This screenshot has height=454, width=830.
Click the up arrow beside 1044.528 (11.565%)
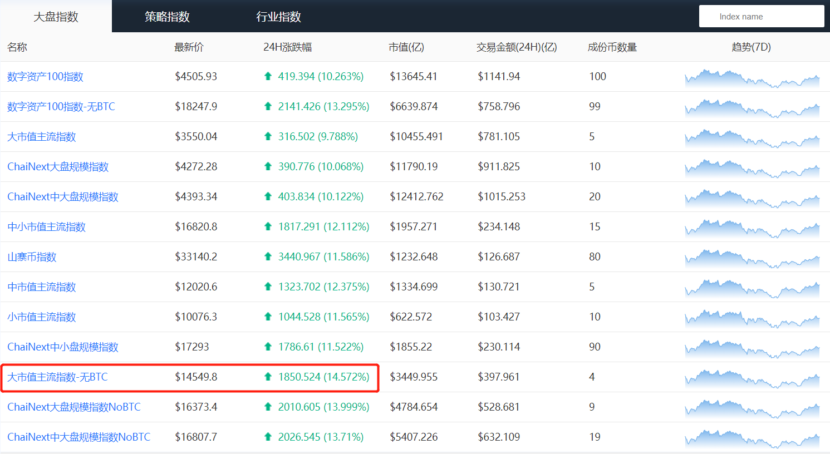(x=268, y=317)
